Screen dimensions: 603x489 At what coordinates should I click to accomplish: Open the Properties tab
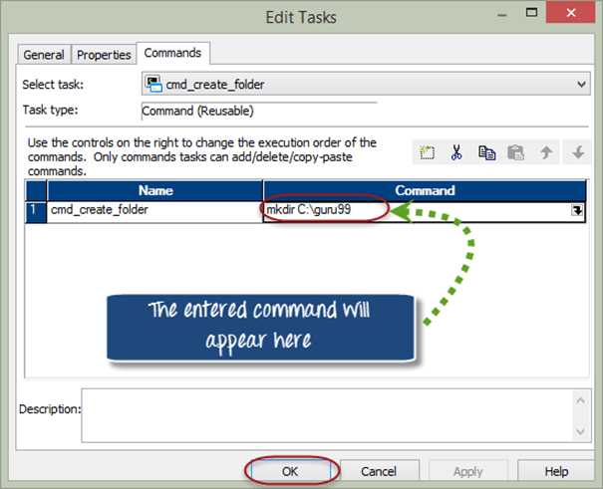coord(104,55)
